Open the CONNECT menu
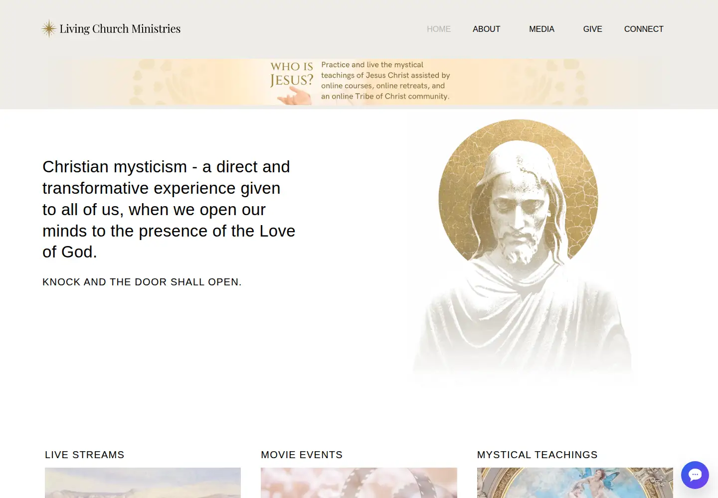 [x=644, y=29]
